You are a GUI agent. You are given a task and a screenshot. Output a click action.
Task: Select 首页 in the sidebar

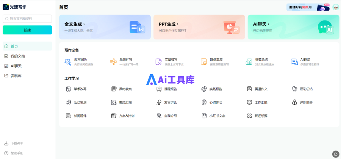point(27,46)
